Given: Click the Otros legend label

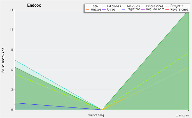Looking at the screenshot, I should pos(111,9).
